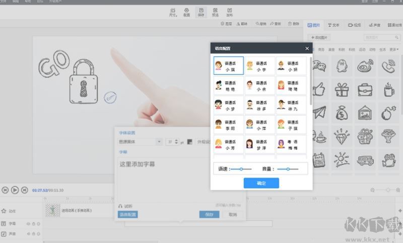Toggle the sound track lock icon

click(x=33, y=234)
